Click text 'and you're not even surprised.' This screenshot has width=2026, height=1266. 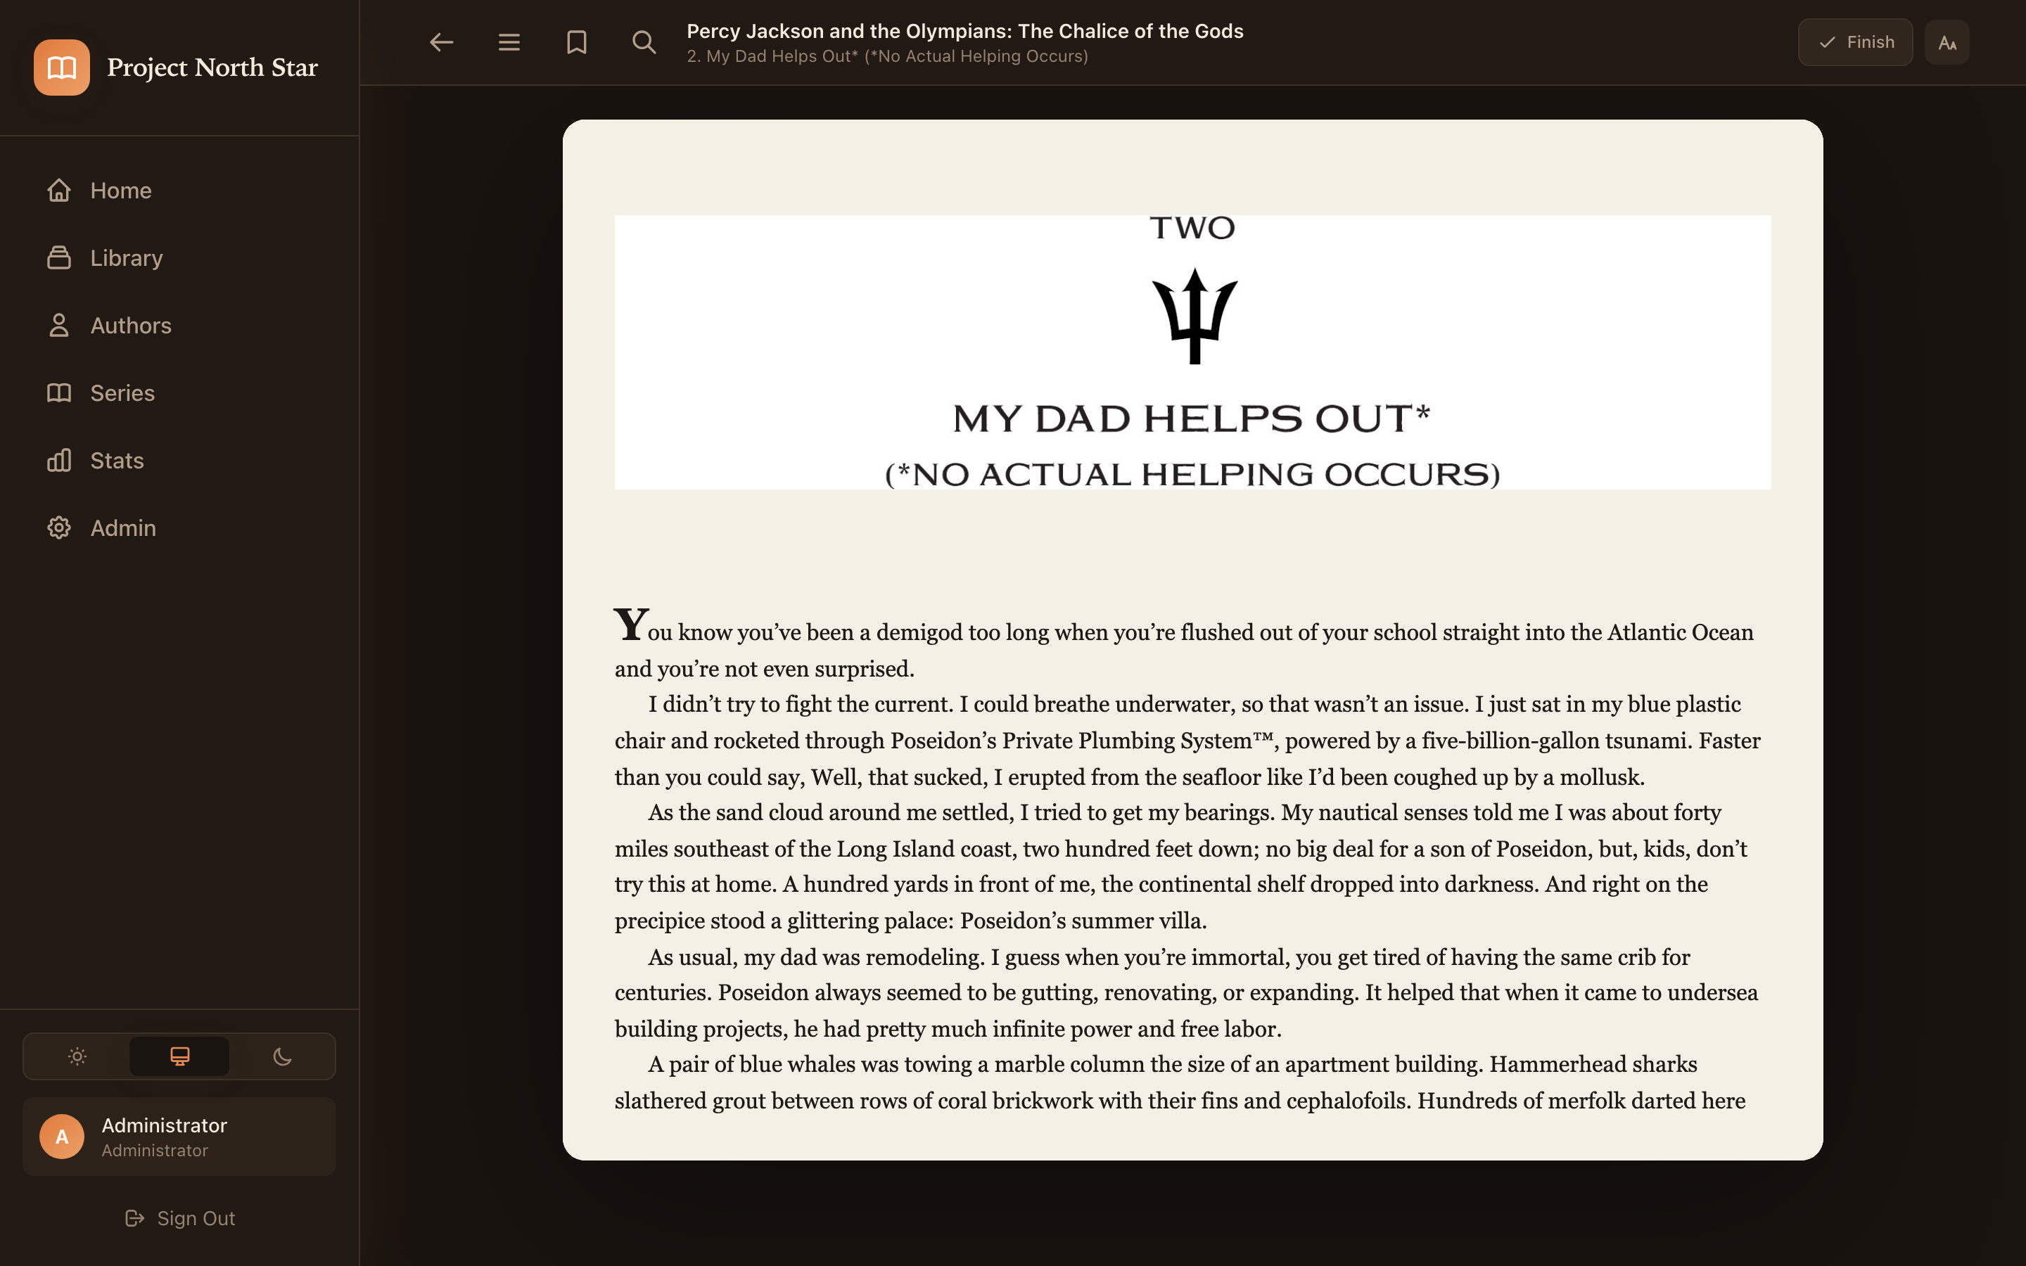[x=765, y=669]
